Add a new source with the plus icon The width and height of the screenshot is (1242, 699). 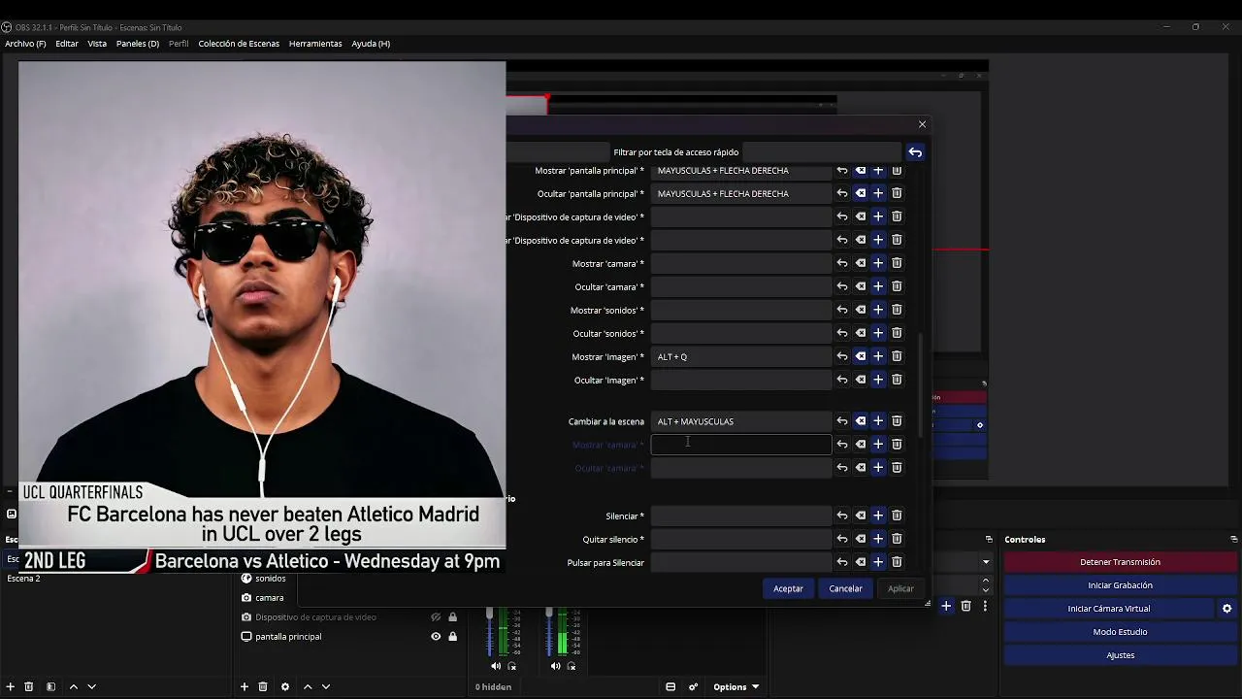245,686
